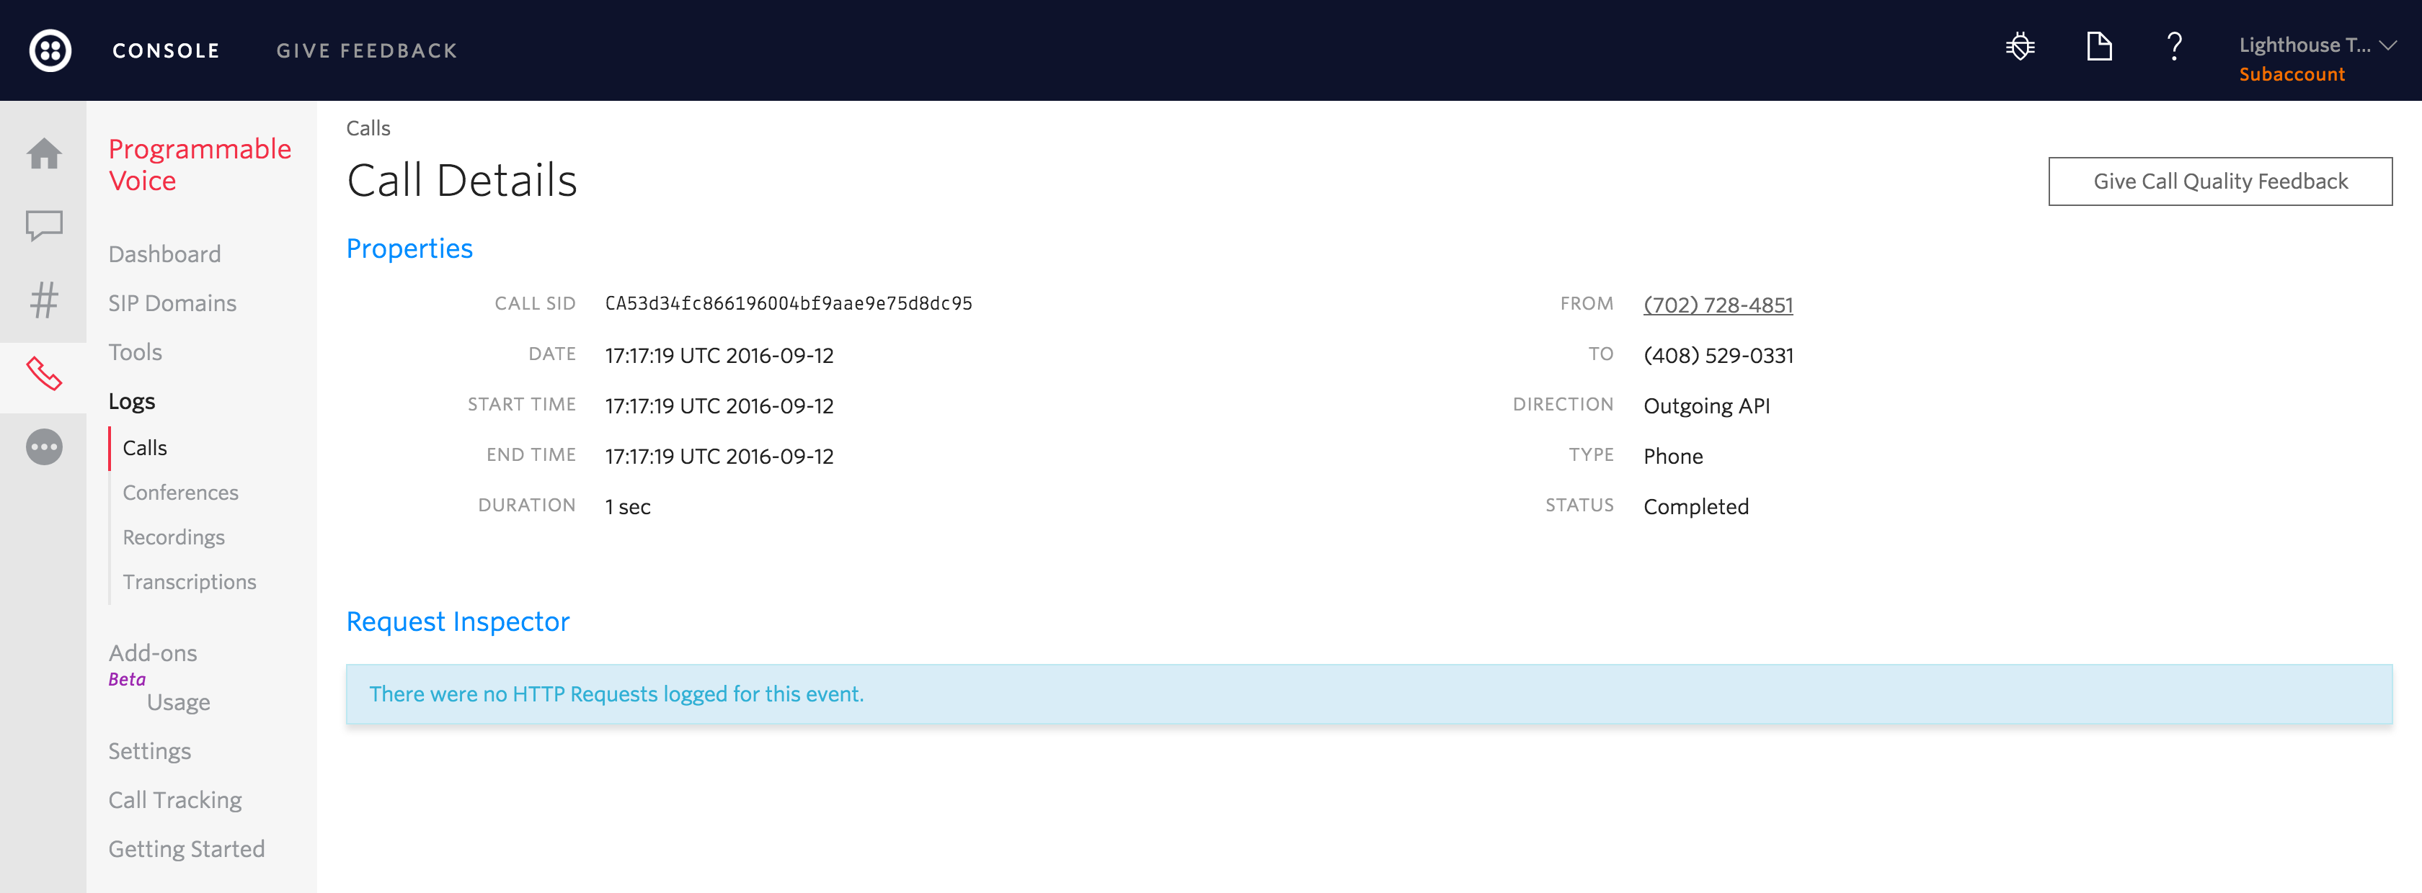The image size is (2422, 893).
Task: Open the Phone Numbers hash icon
Action: coord(44,300)
